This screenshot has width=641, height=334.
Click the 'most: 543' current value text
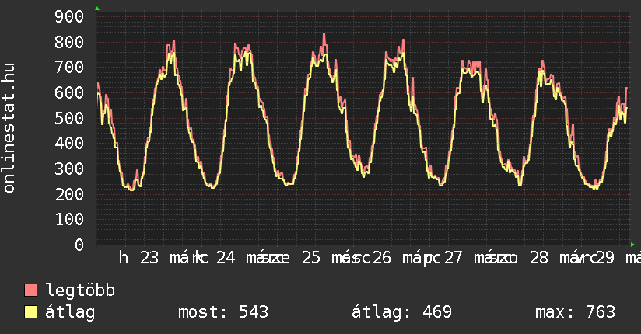pos(223,313)
